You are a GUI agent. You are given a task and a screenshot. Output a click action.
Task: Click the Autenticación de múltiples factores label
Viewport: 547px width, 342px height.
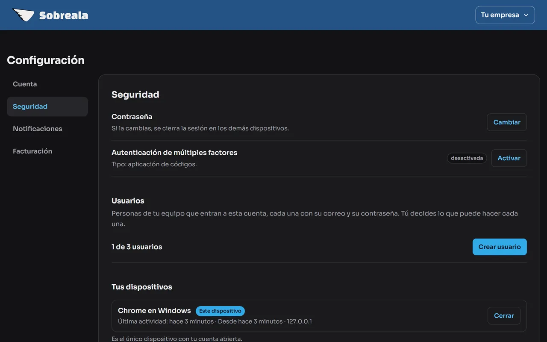click(174, 153)
